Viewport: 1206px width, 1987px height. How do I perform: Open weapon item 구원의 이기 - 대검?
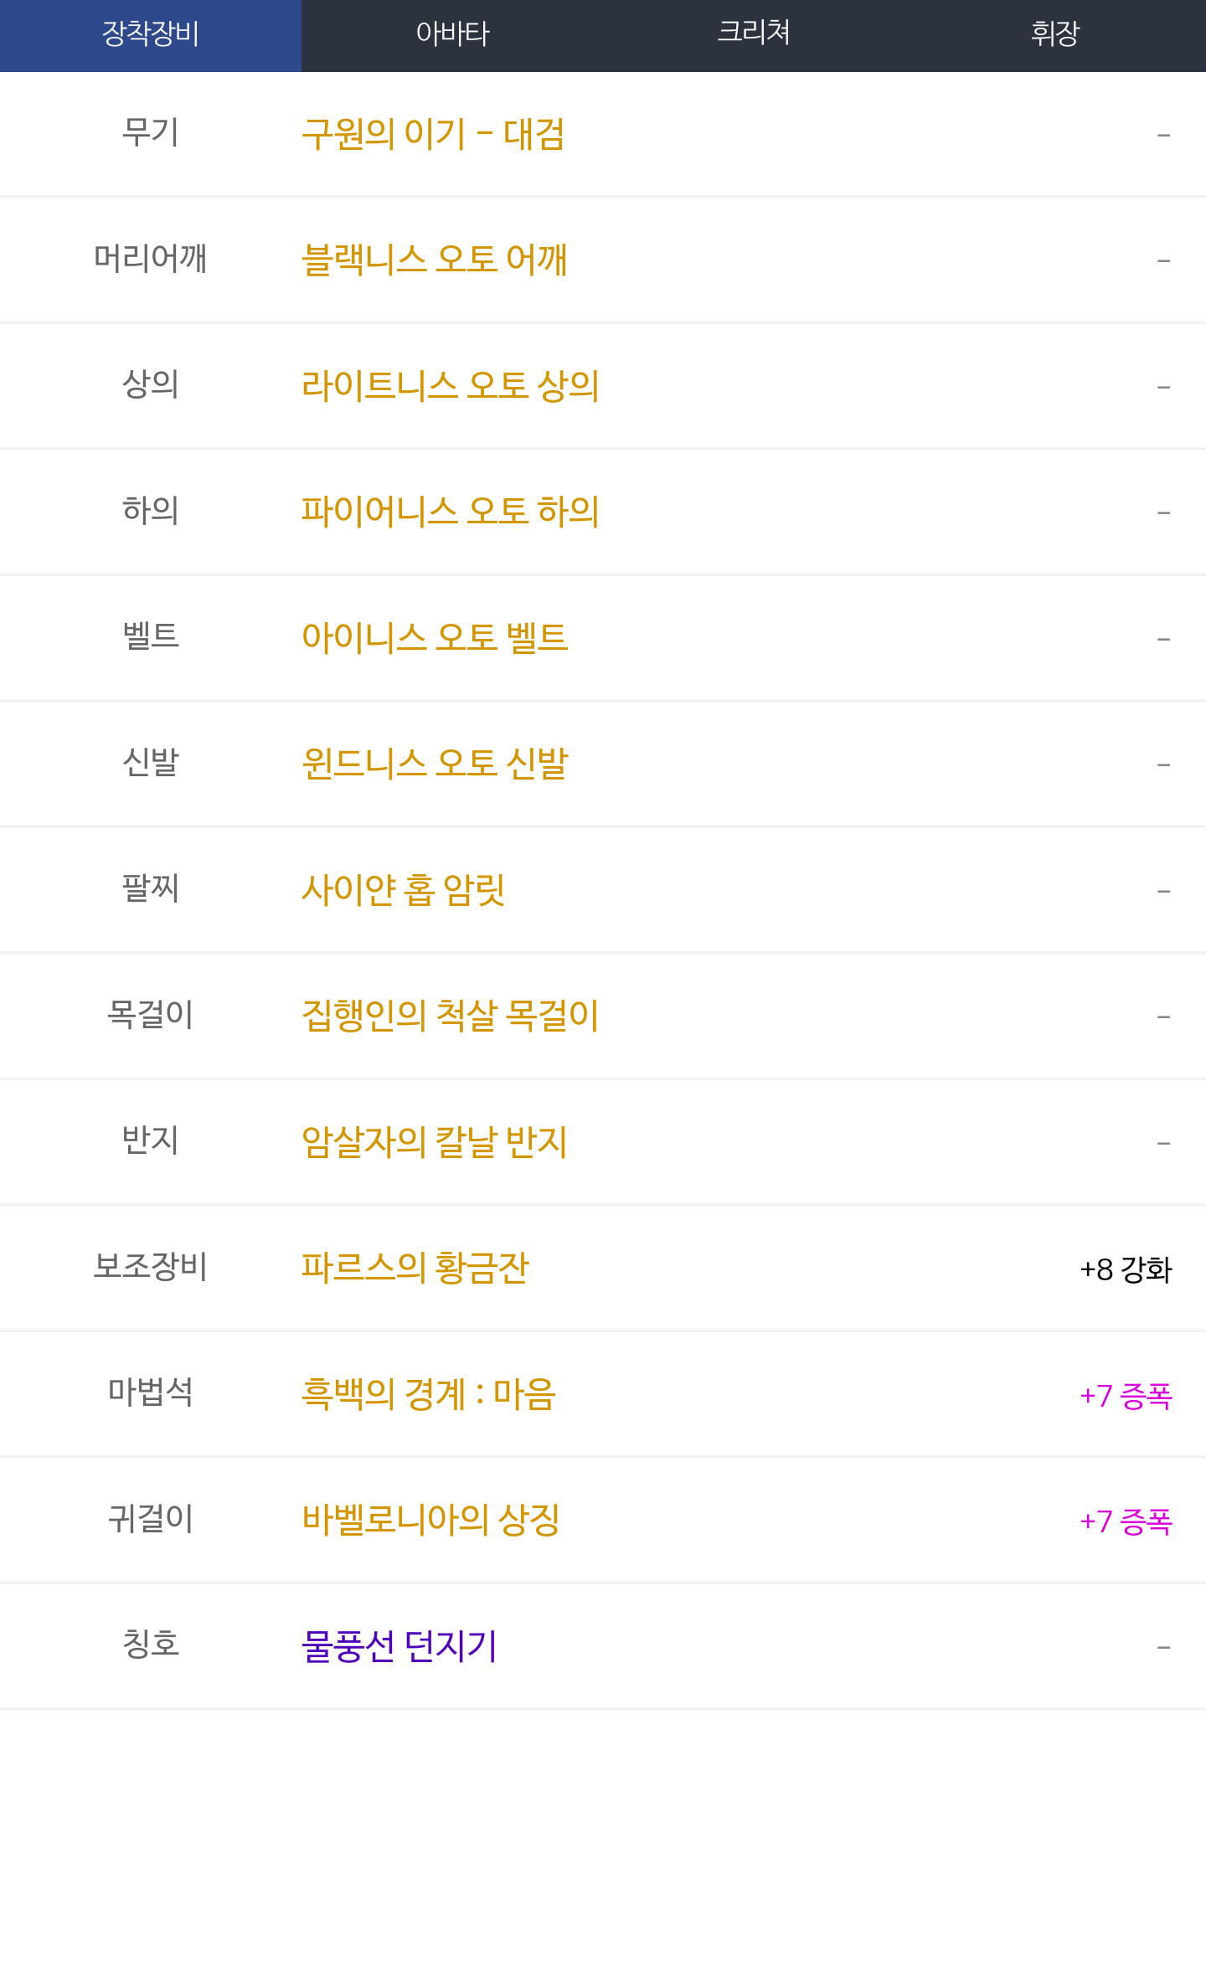(x=433, y=134)
